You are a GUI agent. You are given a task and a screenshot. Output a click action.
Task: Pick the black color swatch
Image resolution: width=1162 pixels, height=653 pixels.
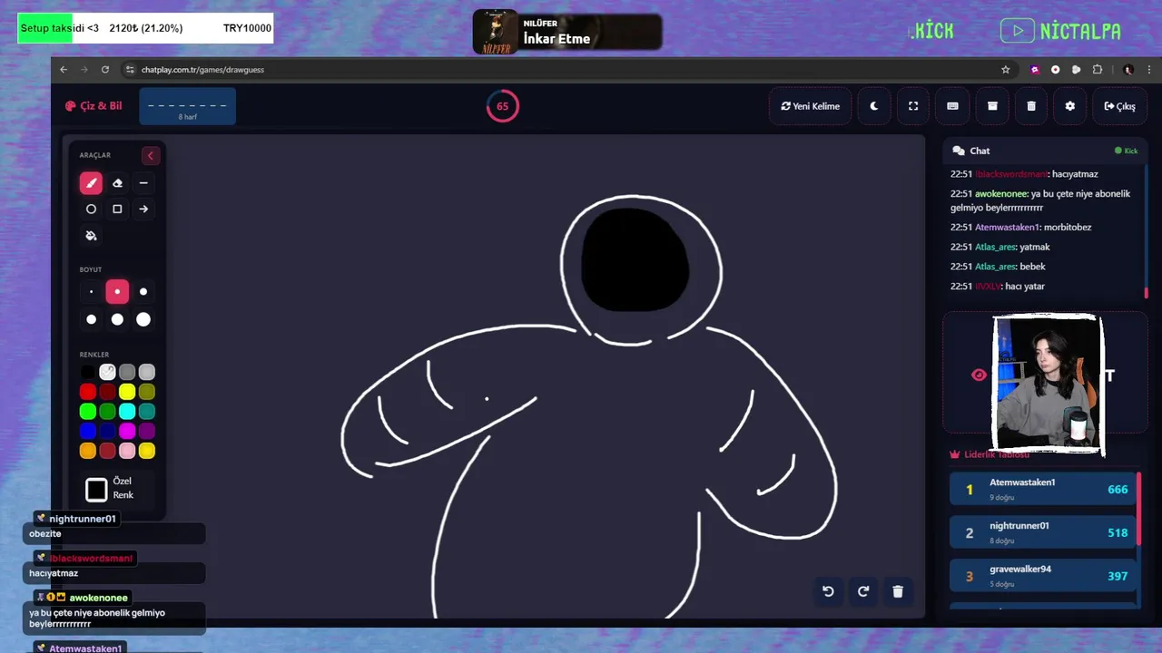[88, 372]
